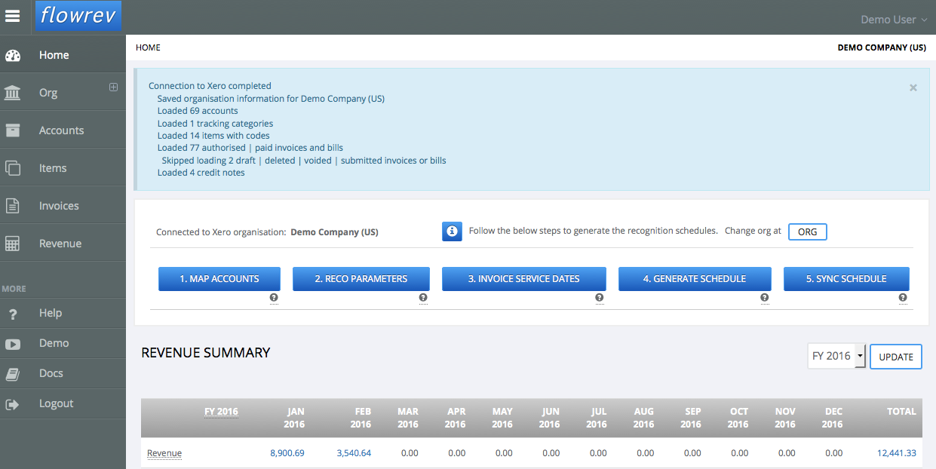
Task: Click the FEB 2016 column header
Action: pyautogui.click(x=361, y=418)
